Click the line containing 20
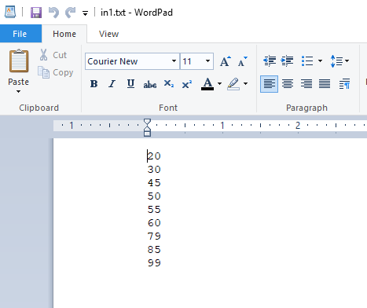The image size is (367, 308). click(x=154, y=156)
